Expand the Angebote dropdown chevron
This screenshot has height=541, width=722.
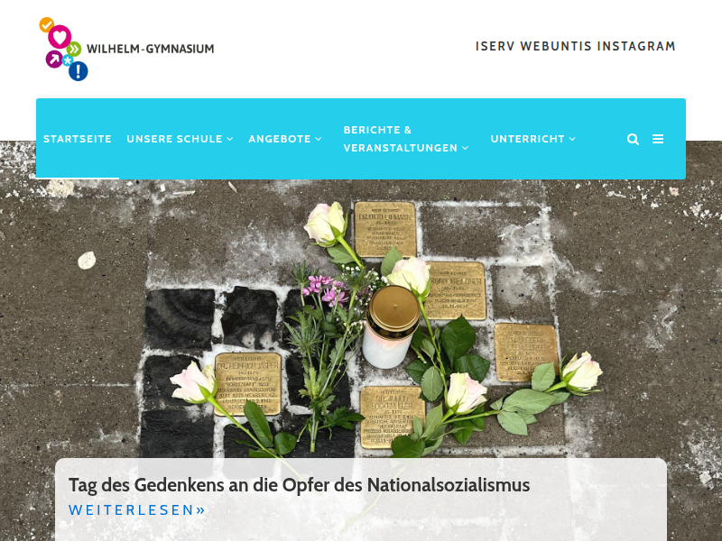pyautogui.click(x=319, y=139)
